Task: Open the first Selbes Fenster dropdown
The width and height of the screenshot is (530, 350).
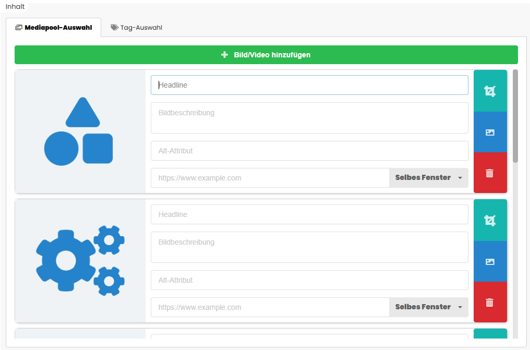Action: pos(428,178)
